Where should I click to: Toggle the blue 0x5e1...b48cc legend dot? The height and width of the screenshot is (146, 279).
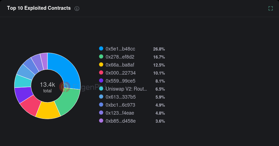[101, 49]
